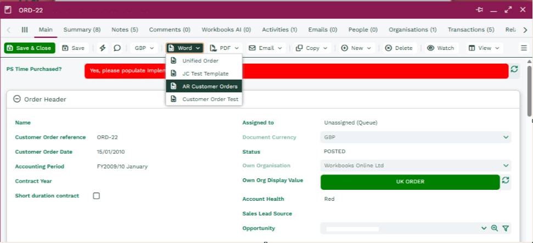Click the Customer Order reference value ORD-22
Screen dimensions: 533x243
(108, 137)
